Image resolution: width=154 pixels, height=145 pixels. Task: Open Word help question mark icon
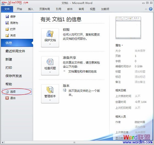pos(151,9)
